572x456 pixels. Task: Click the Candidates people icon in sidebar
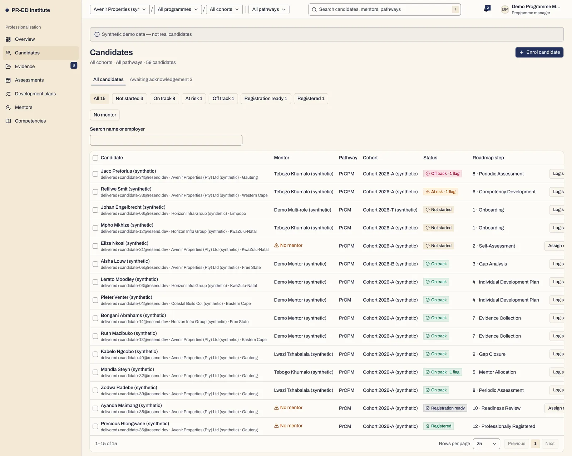pyautogui.click(x=8, y=53)
